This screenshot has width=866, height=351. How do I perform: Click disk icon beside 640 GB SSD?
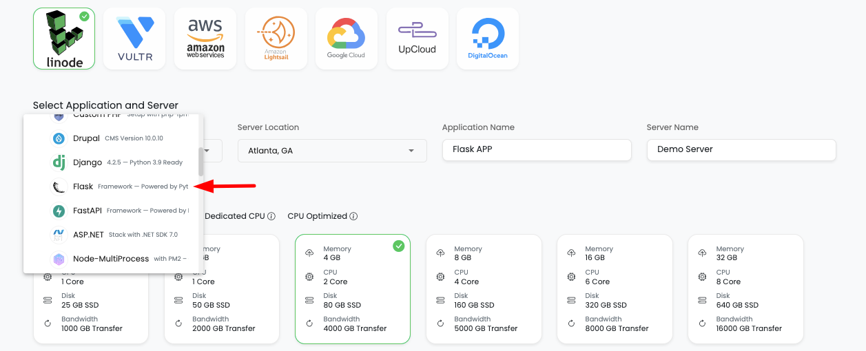702,300
